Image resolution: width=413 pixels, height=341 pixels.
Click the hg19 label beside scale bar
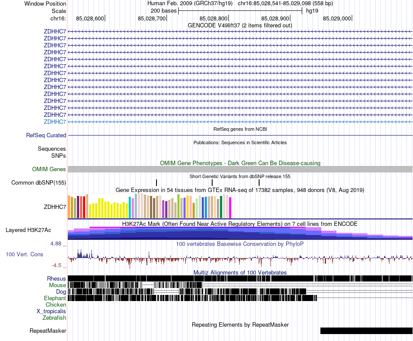312,11
